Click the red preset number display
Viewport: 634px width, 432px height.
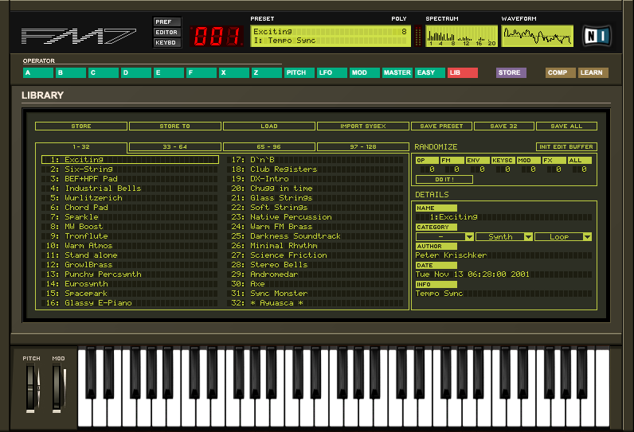click(x=216, y=36)
